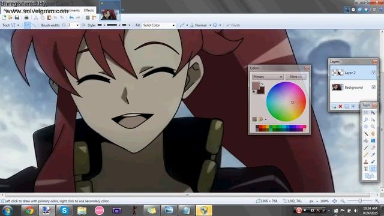Click the Print icon in toolbar
This screenshot has height=216, width=384.
coord(26,17)
